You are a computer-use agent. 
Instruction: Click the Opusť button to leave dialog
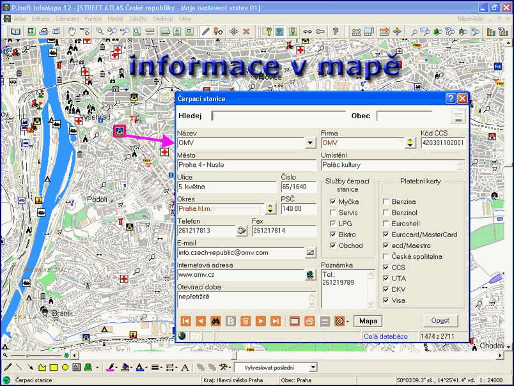(x=440, y=320)
